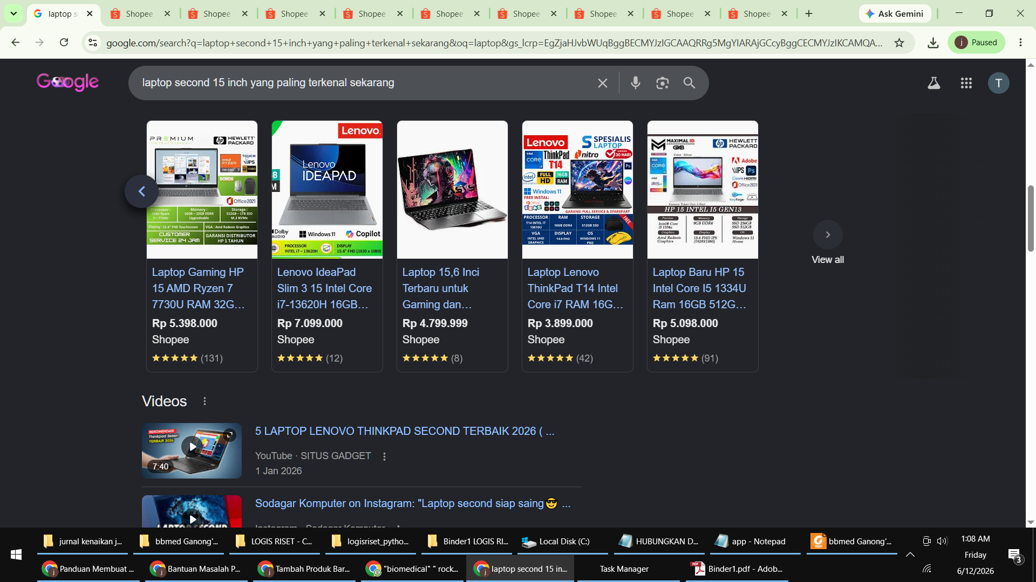Open Chrome menu three dots
Screen dimensions: 1036x582
coord(1020,43)
